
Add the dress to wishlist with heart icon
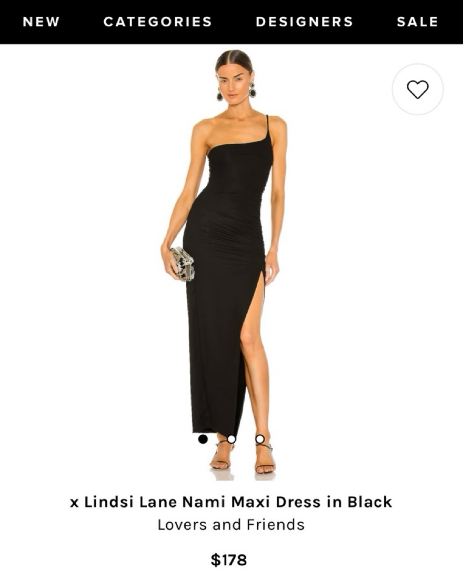[417, 89]
